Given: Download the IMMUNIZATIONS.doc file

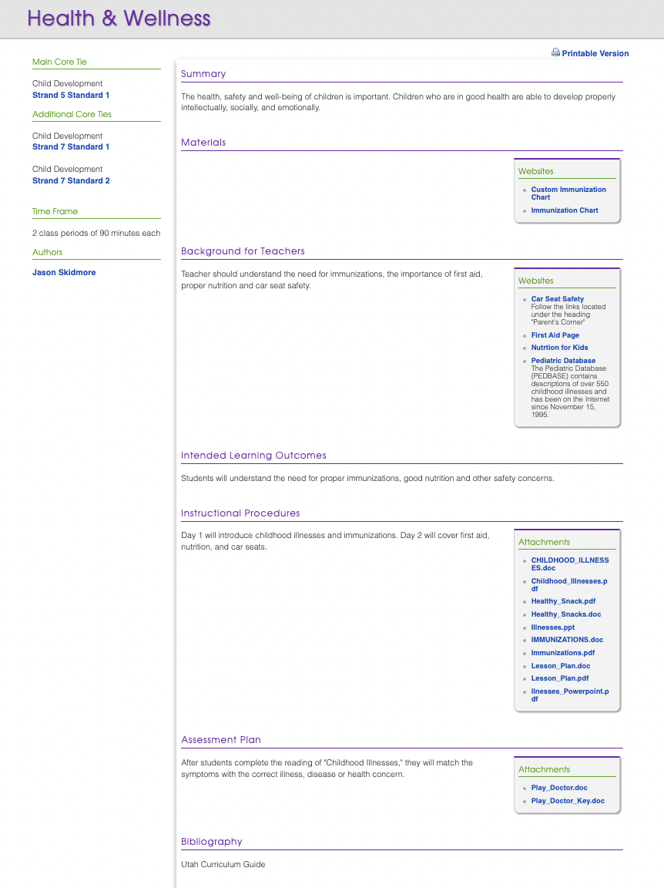Looking at the screenshot, I should [x=567, y=640].
